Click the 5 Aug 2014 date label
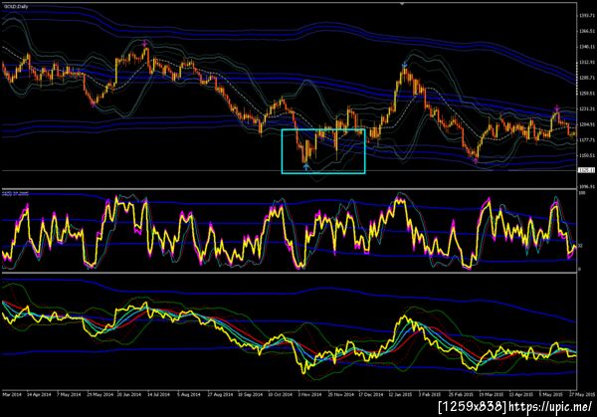The image size is (597, 417). pos(189,394)
